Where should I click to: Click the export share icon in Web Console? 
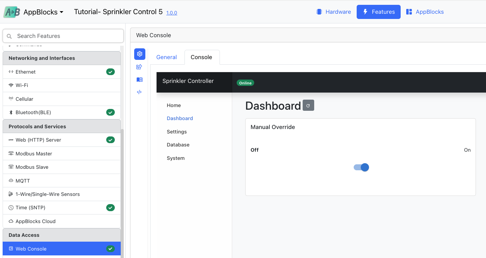pos(139,67)
